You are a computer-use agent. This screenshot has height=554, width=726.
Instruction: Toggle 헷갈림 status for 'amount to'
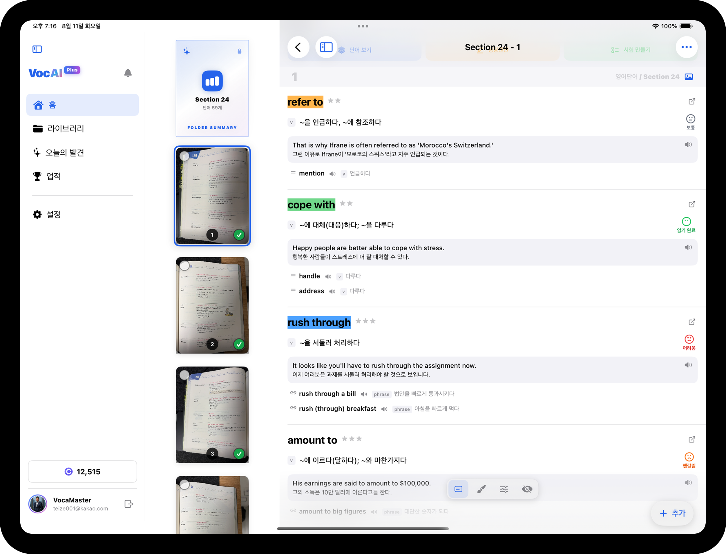point(689,460)
